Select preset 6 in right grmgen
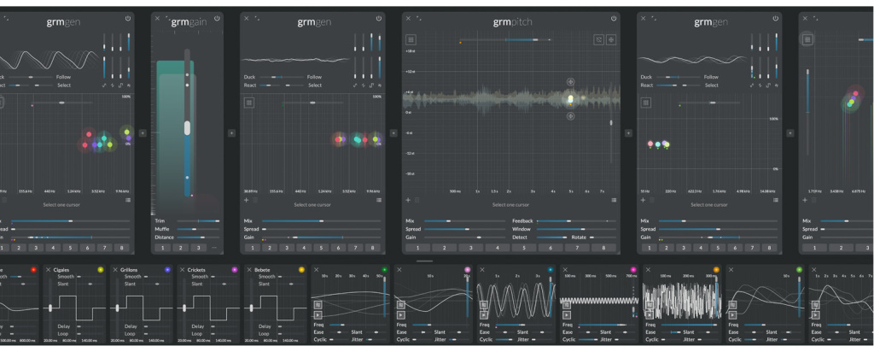The width and height of the screenshot is (874, 352). tap(735, 248)
